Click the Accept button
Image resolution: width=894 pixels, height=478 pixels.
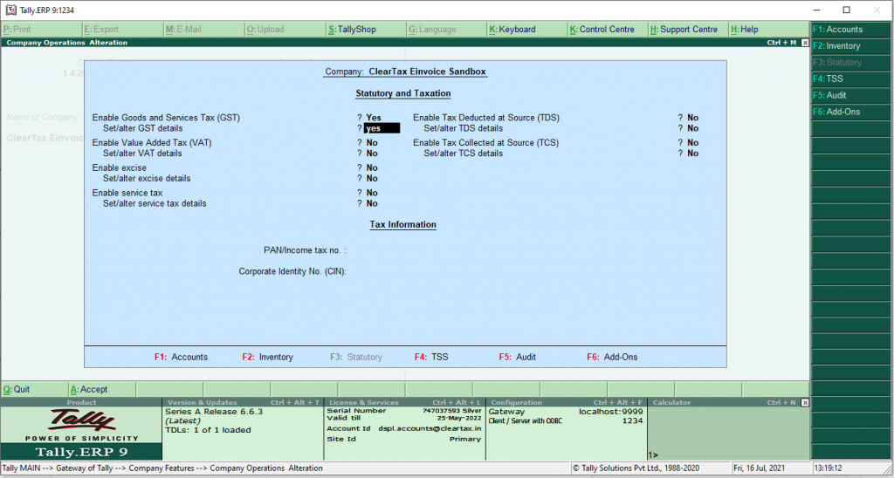[x=102, y=390]
